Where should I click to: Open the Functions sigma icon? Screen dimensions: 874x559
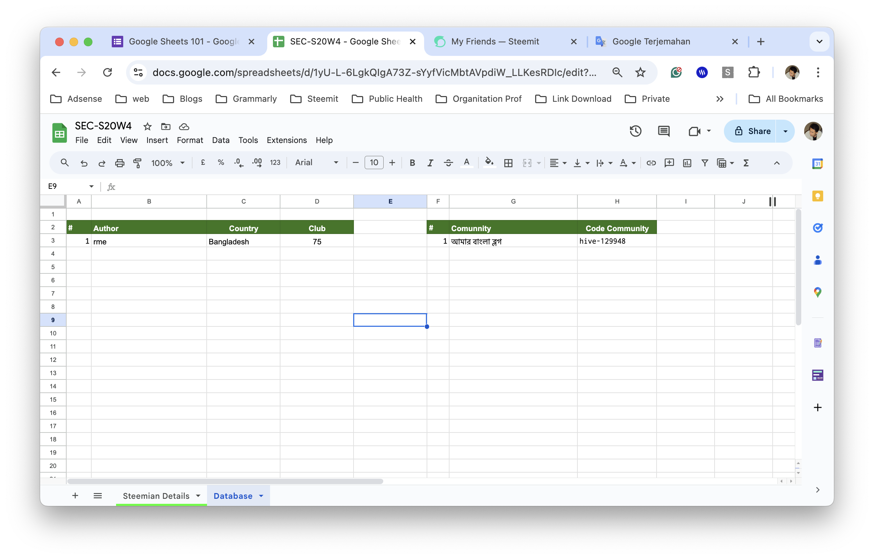tap(746, 163)
